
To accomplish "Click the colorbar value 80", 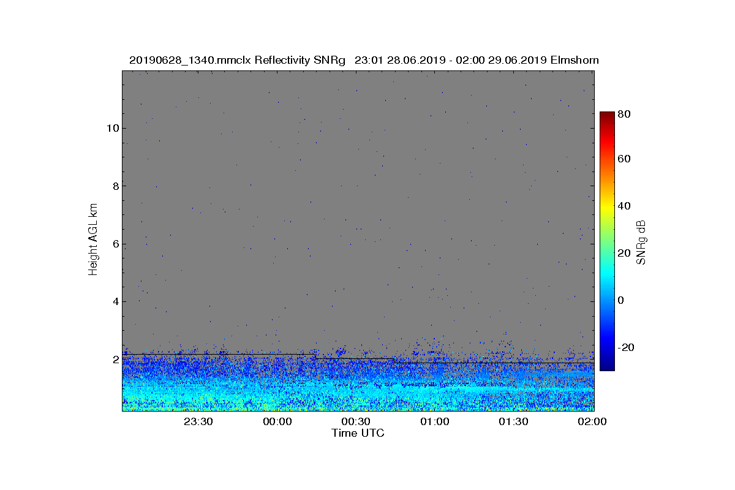I will coord(624,113).
